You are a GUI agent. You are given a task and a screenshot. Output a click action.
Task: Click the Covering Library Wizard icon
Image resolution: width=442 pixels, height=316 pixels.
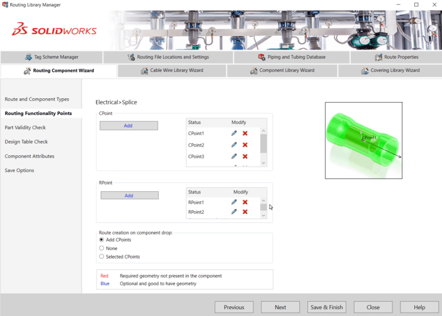pos(365,71)
